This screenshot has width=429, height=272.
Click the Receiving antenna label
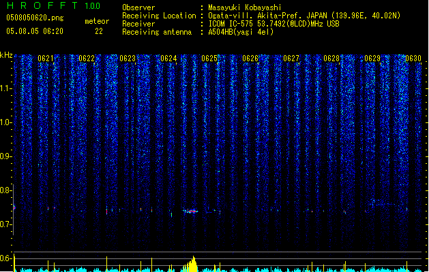click(157, 32)
